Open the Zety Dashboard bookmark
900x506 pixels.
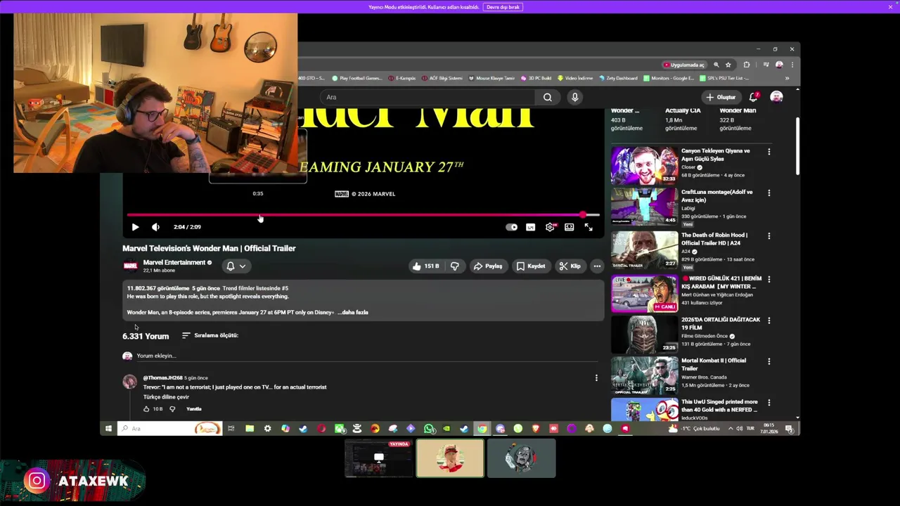[x=618, y=78]
